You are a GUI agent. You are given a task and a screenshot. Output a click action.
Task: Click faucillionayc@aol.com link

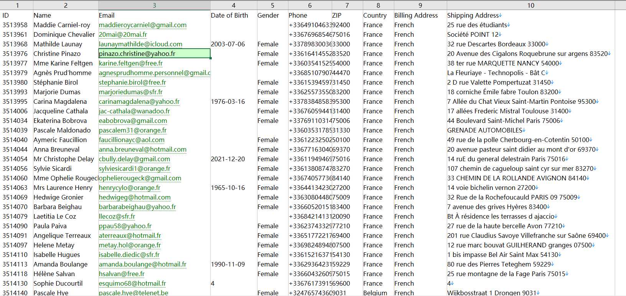[x=132, y=140]
